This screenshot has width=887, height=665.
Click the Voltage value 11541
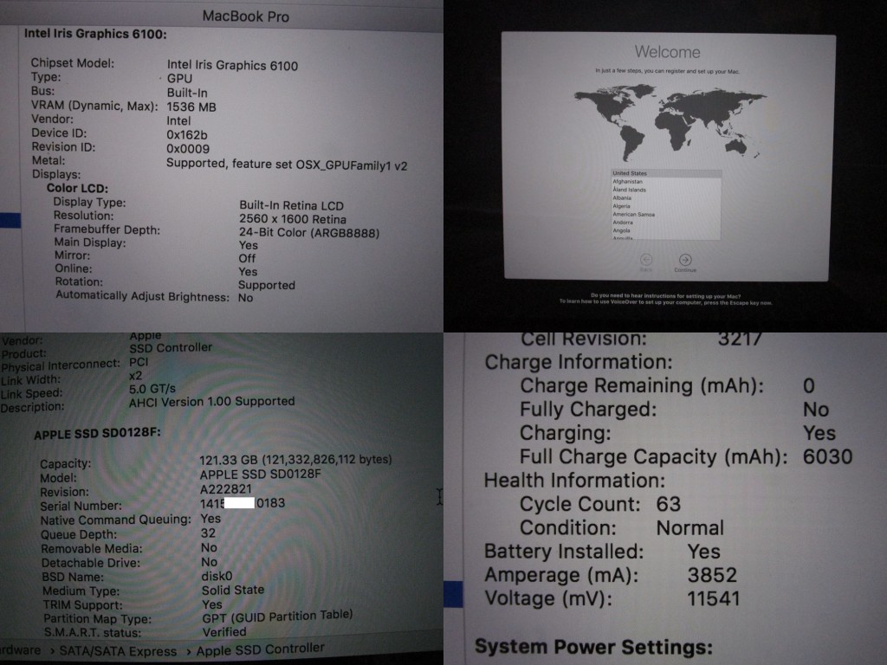point(714,598)
